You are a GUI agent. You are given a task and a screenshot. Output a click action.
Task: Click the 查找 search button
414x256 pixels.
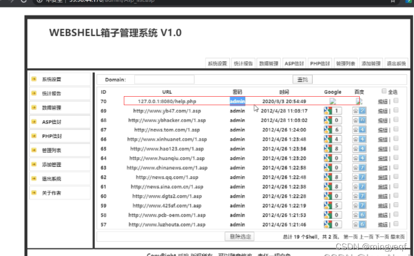point(302,80)
